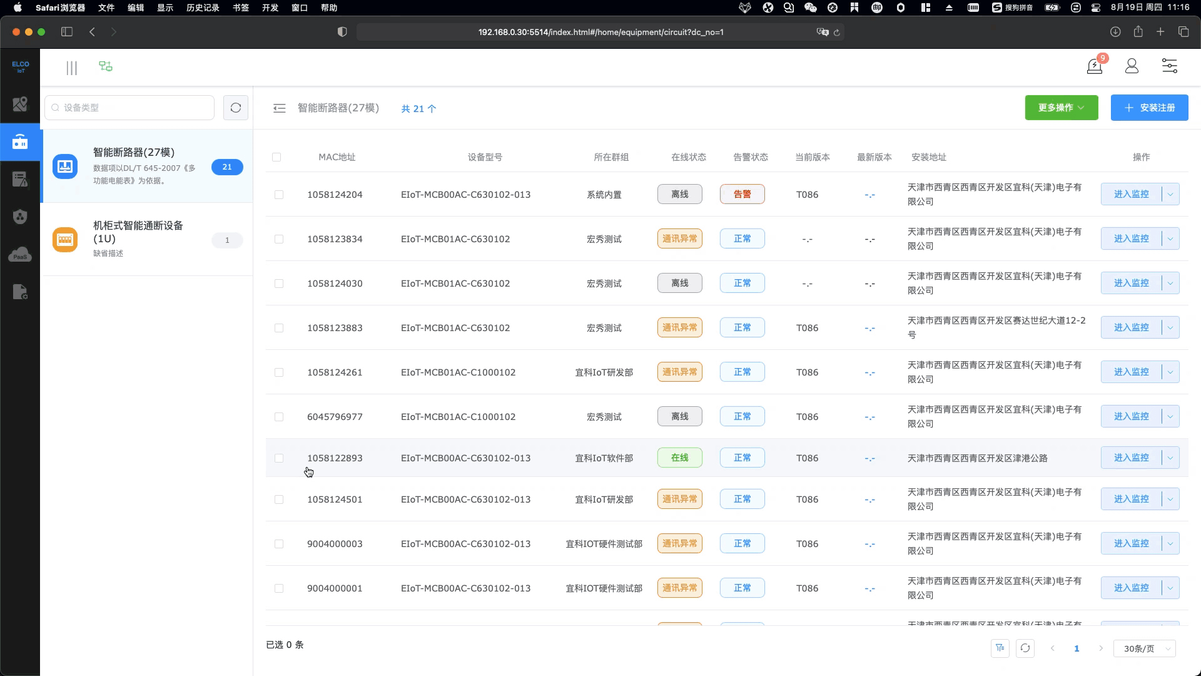Open the alarm notification bell icon
This screenshot has width=1201, height=676.
click(x=1094, y=66)
